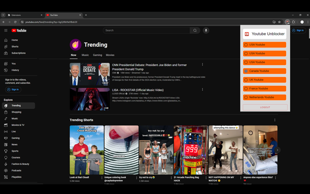Open the browser Extensions puzzle icon

click(294, 22)
